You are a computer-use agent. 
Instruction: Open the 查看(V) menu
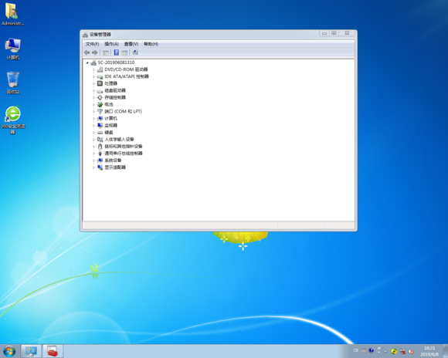131,44
